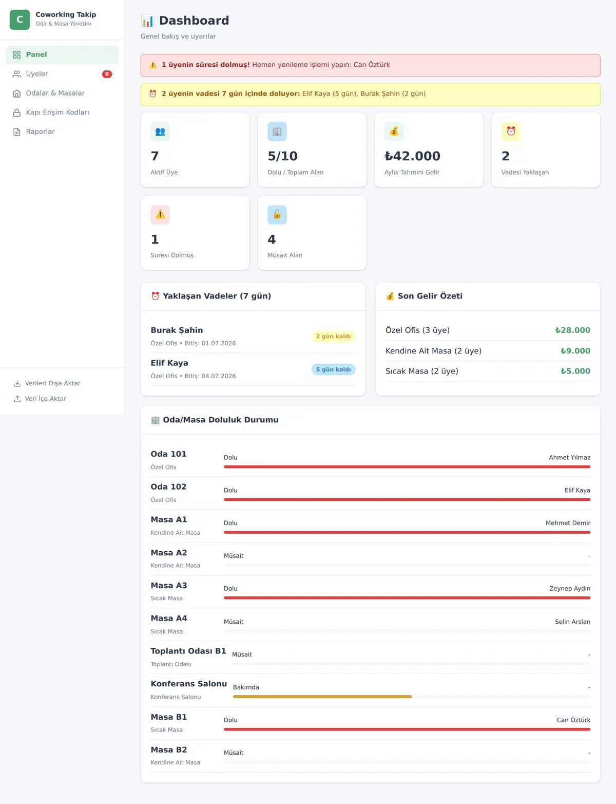Click the '5 gün kaldı' badge for Elif Kaya
Screen dimensions: 616x804
(333, 369)
